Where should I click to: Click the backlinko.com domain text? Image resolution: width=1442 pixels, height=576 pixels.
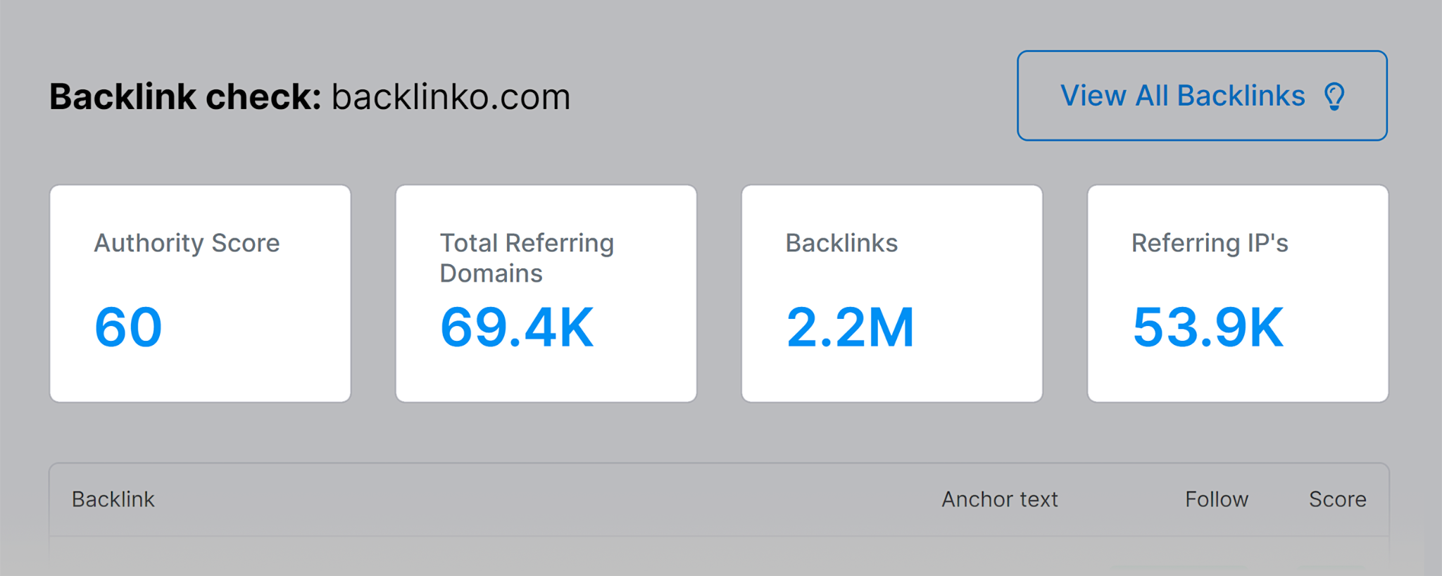click(451, 96)
